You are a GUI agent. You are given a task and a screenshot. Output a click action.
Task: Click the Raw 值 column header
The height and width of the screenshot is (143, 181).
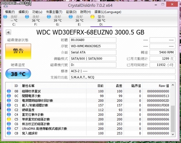click(x=156, y=86)
